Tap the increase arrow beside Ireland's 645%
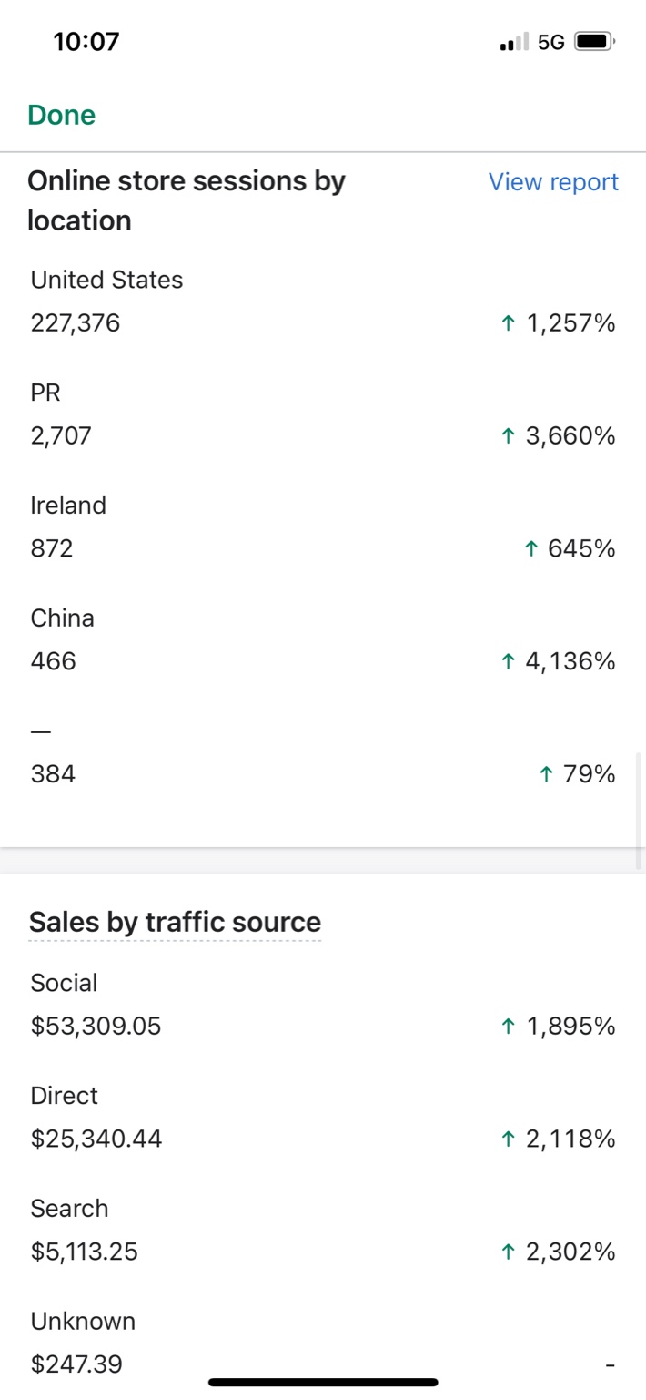Screen dimensions: 646x1400 531,549
